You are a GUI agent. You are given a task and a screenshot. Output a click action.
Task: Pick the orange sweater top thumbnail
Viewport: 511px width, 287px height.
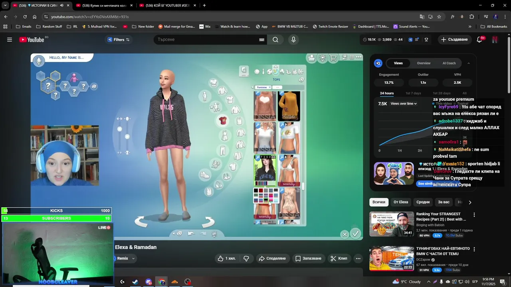pyautogui.click(x=289, y=106)
